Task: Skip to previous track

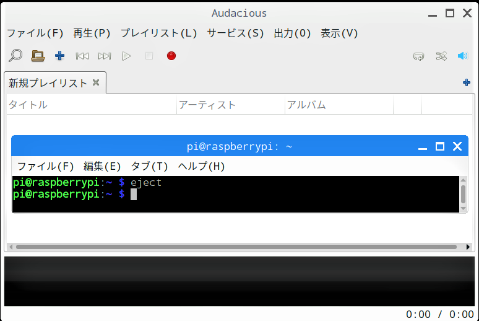Action: coord(82,56)
